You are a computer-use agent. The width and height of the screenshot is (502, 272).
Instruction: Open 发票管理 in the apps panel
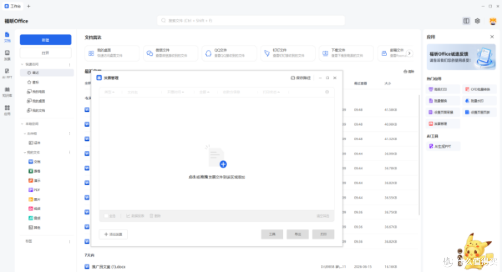[x=443, y=123]
